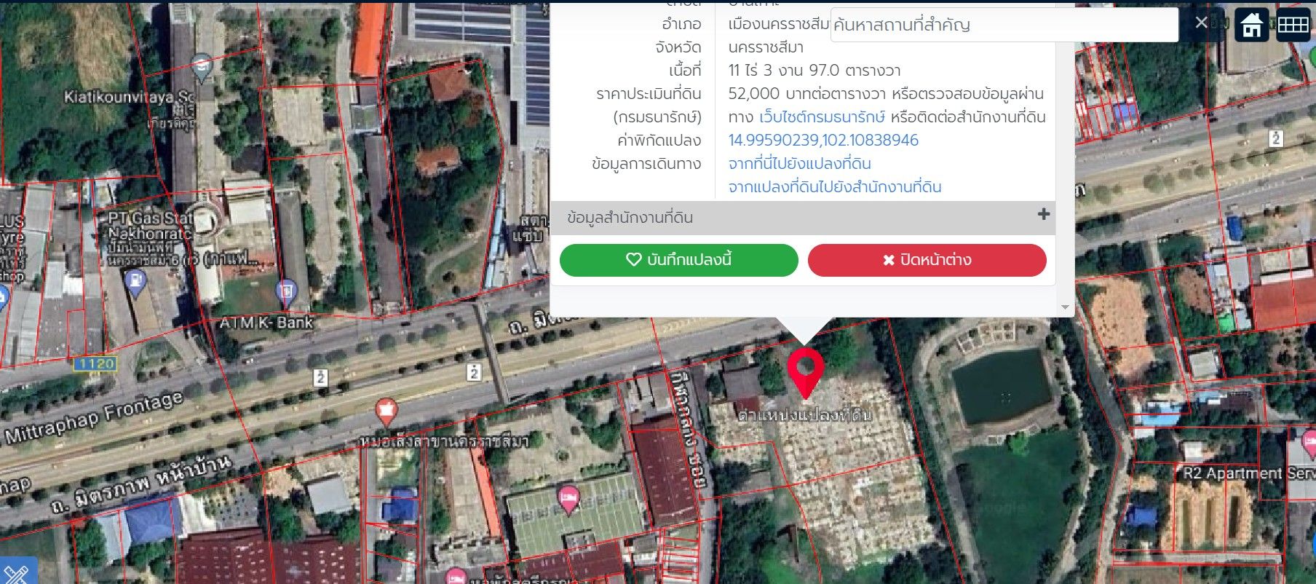Click the popup scrollbar down arrow

(1065, 307)
